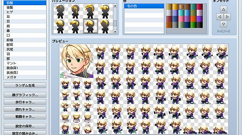Screen dimensions: 242x135
Task: Click the 歩行キャラ... export button
Action: click(25, 102)
